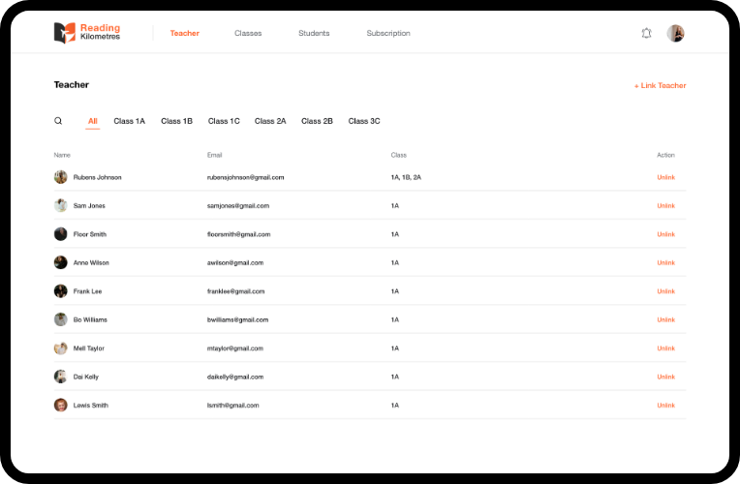Open the Students section
Screen dimensions: 740x484
314,33
